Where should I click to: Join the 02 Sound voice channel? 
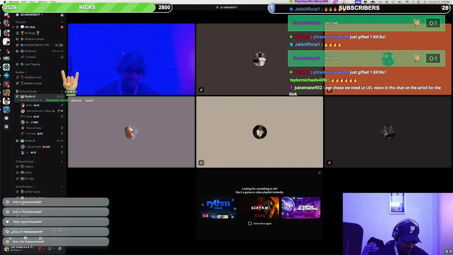pyautogui.click(x=39, y=51)
